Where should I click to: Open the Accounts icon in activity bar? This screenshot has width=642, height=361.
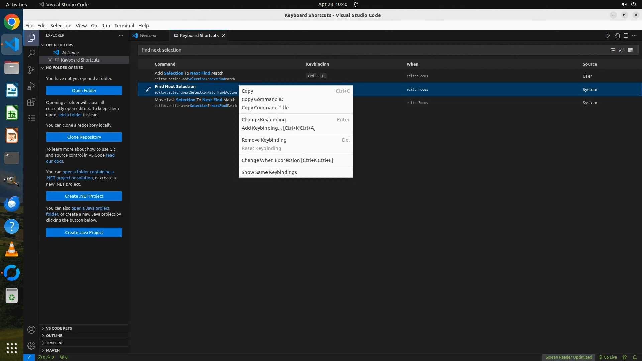(x=31, y=330)
